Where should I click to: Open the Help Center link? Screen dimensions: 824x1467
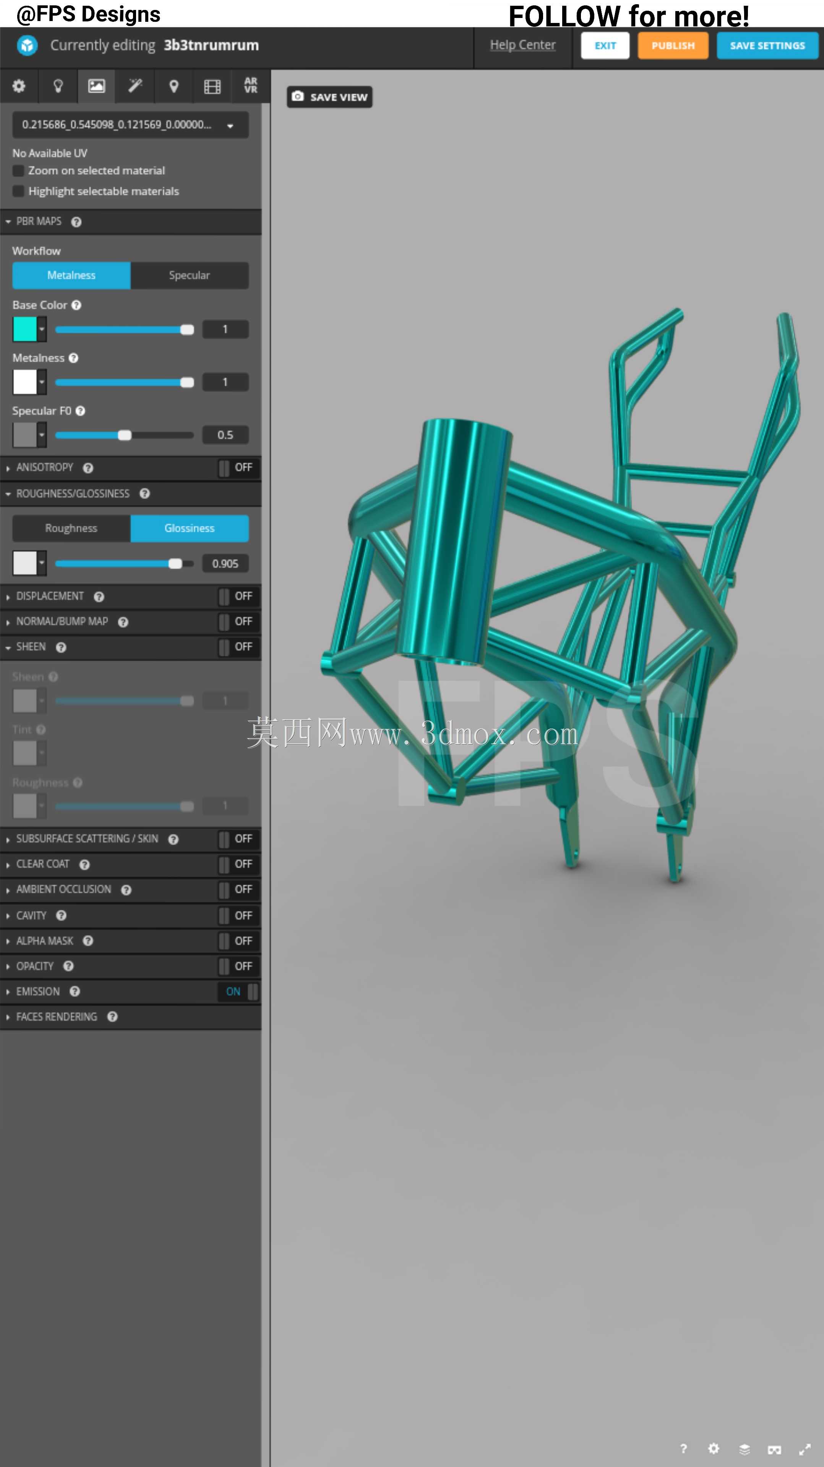pos(522,45)
